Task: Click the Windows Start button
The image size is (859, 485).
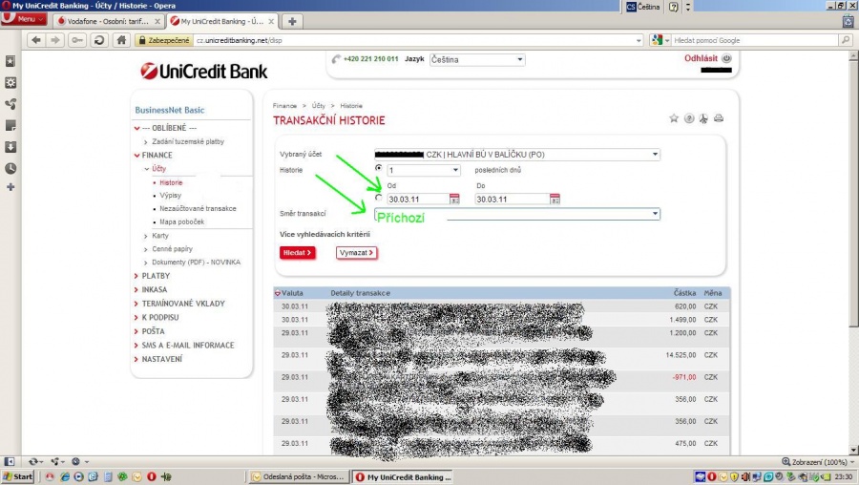Action: [x=17, y=476]
